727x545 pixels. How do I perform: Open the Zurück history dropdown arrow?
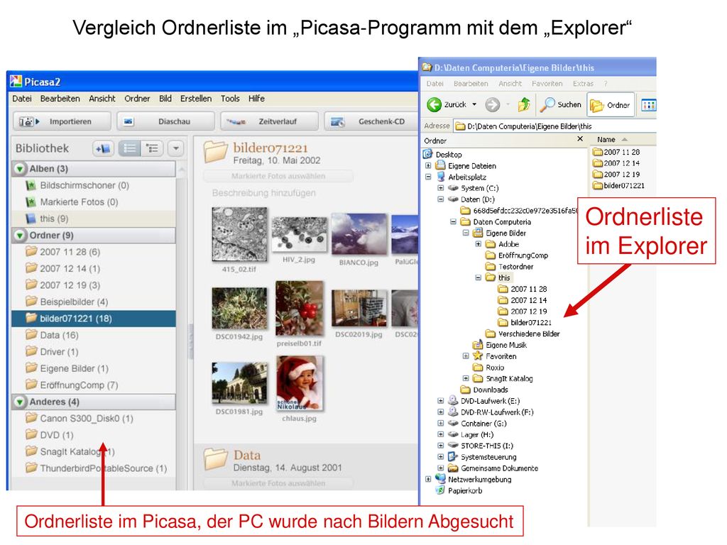[x=474, y=105]
